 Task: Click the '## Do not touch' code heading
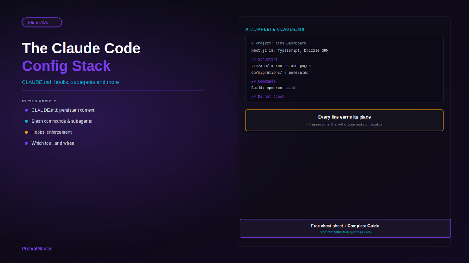[x=268, y=96]
